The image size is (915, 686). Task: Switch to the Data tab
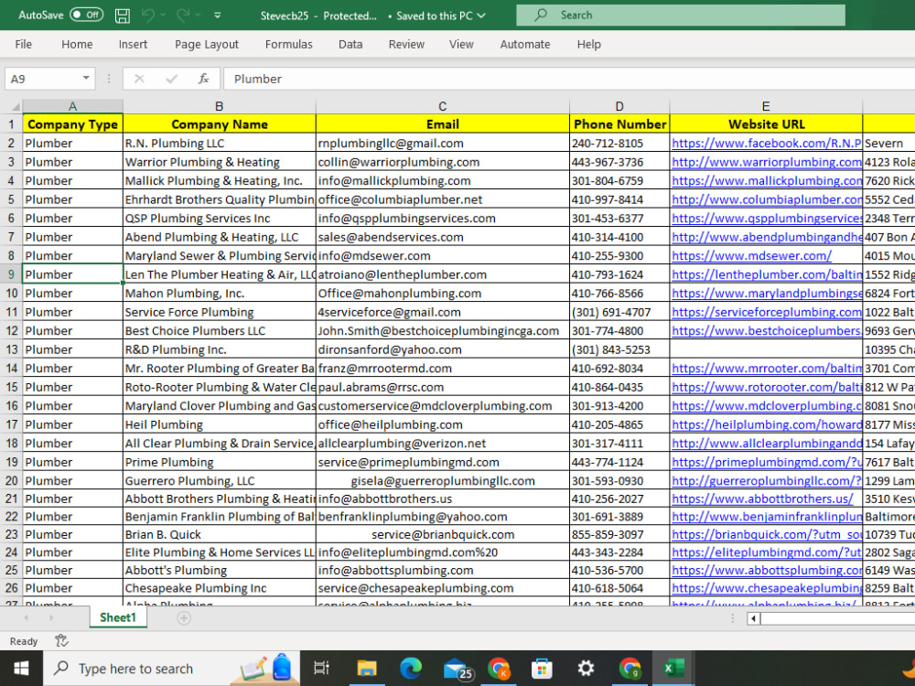click(350, 44)
